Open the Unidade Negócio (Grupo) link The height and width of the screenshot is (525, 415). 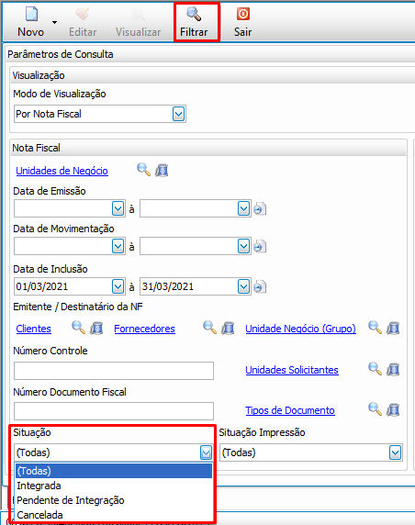click(300, 329)
